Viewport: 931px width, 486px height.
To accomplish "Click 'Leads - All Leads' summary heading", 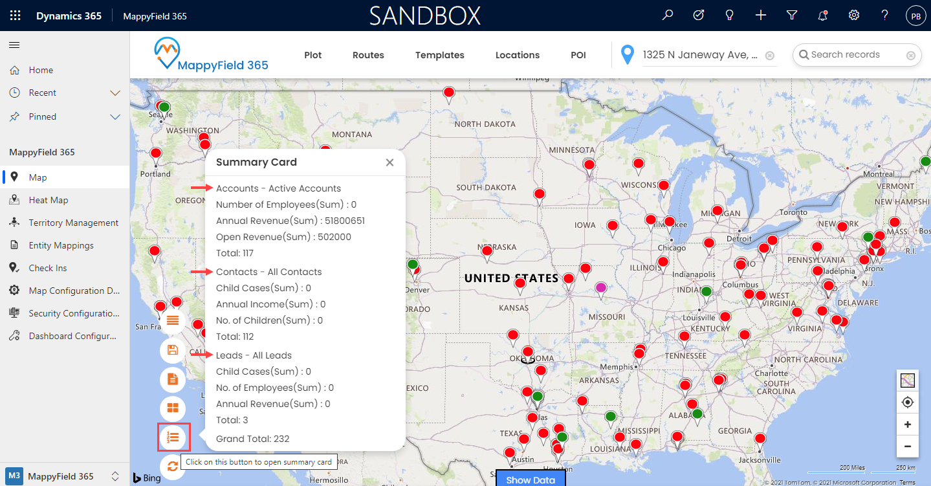I will pos(254,355).
